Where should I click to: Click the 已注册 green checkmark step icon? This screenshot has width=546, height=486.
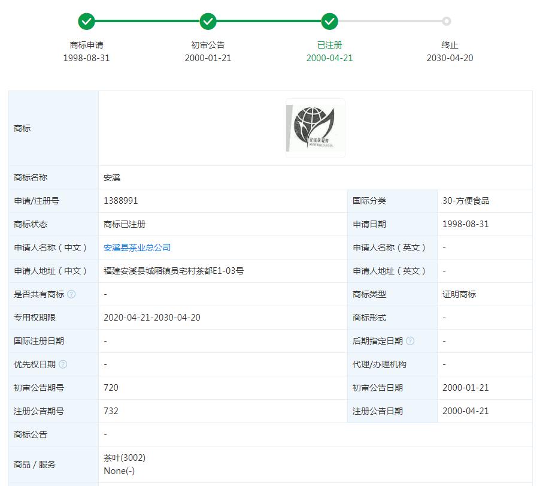[329, 22]
